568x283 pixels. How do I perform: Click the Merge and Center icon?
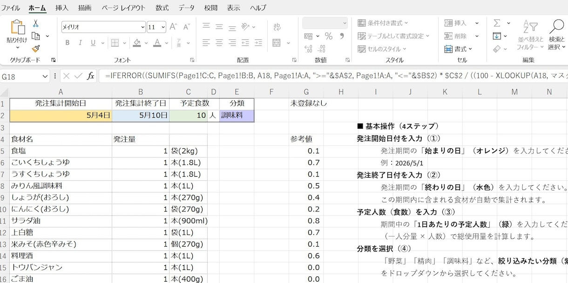277,43
